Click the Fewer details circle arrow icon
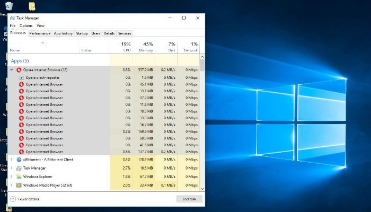The height and width of the screenshot is (212, 371). (x=13, y=199)
